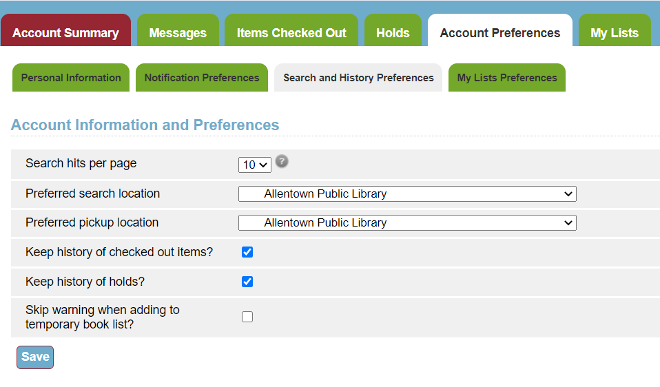Uncheck Keep history of checked out items
The image size is (660, 387).
[247, 252]
